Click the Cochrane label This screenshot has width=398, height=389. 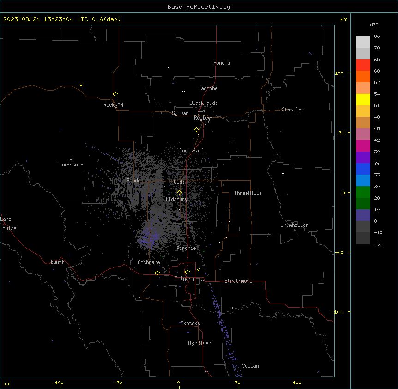click(149, 262)
